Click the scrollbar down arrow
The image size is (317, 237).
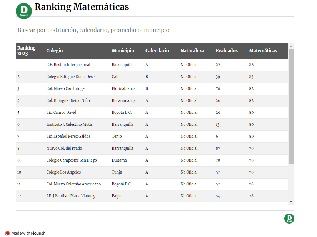coord(291,201)
